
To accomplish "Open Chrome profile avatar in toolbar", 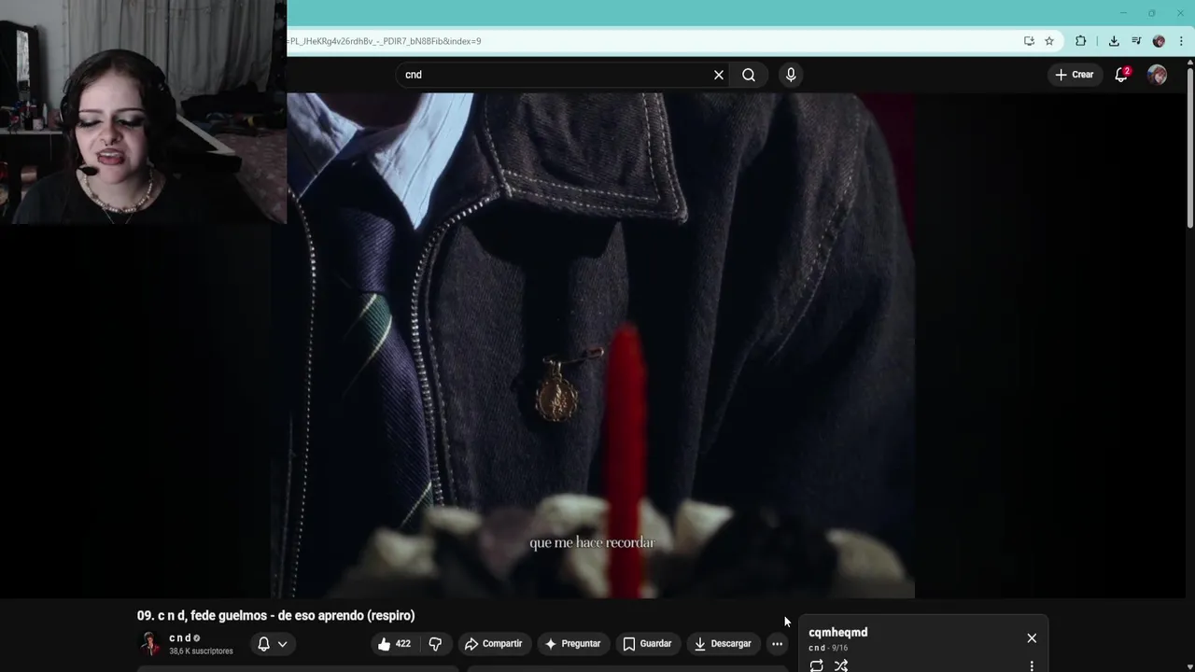I will click(x=1159, y=41).
